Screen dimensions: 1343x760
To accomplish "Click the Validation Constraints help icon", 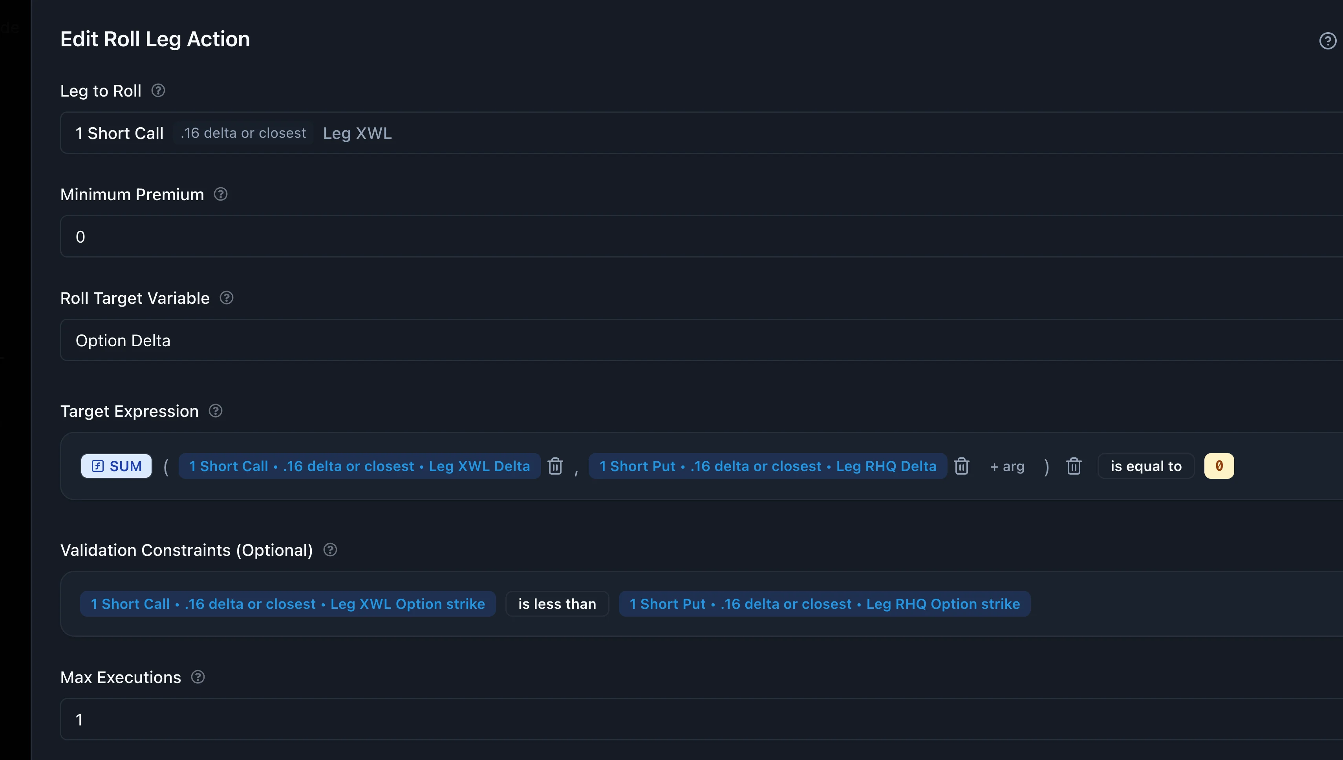I will click(x=331, y=550).
